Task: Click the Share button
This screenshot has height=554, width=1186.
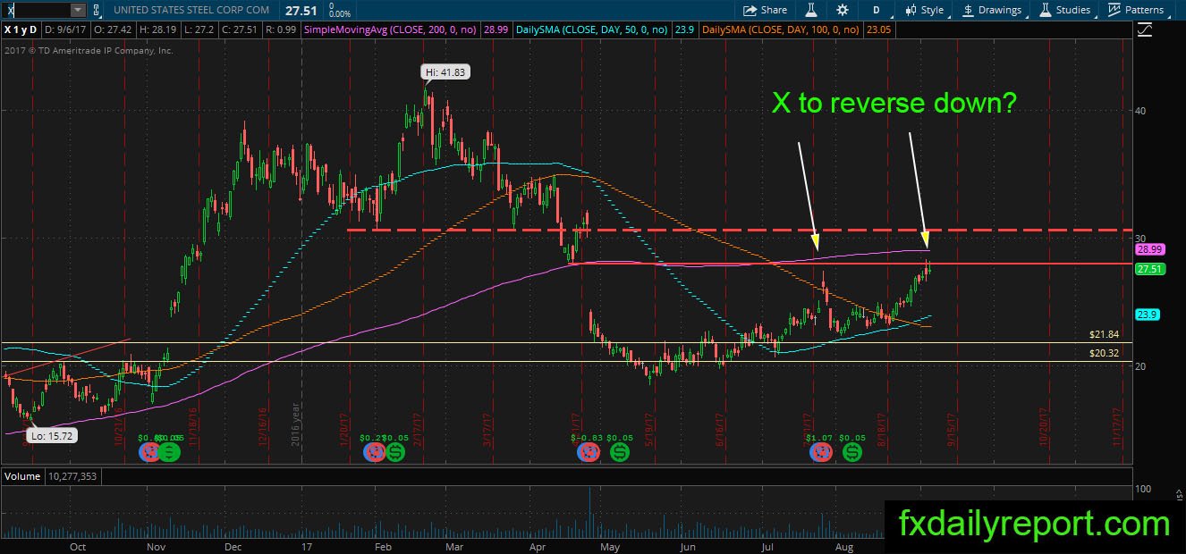Action: point(766,10)
